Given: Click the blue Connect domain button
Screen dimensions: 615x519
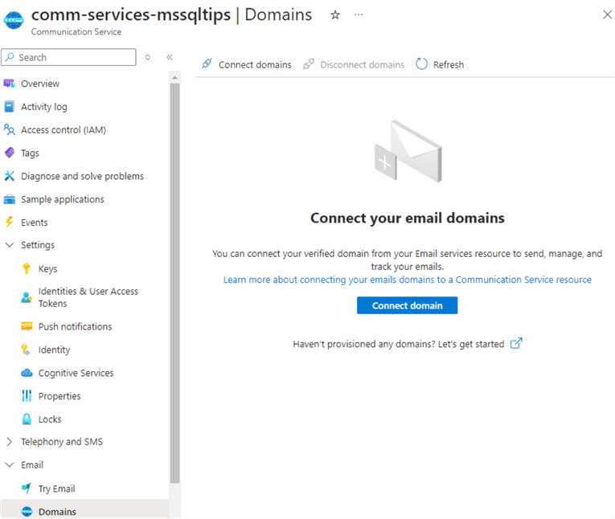Looking at the screenshot, I should click(407, 306).
